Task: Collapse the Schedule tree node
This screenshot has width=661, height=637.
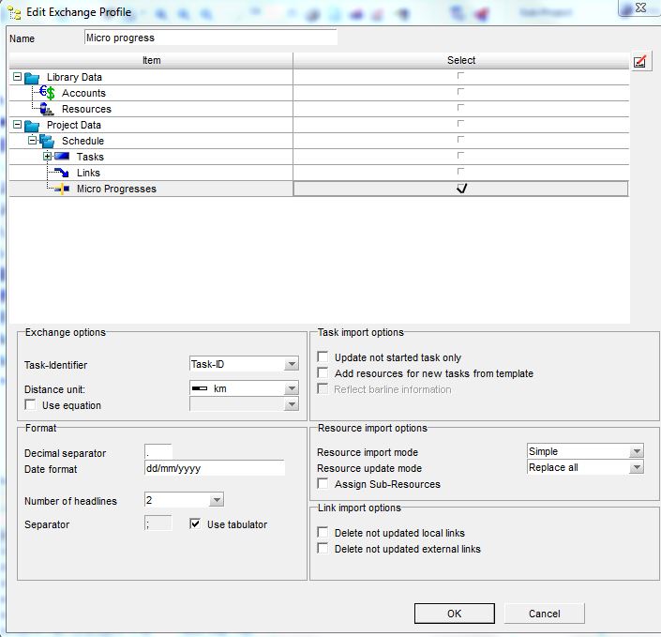Action: (x=32, y=141)
